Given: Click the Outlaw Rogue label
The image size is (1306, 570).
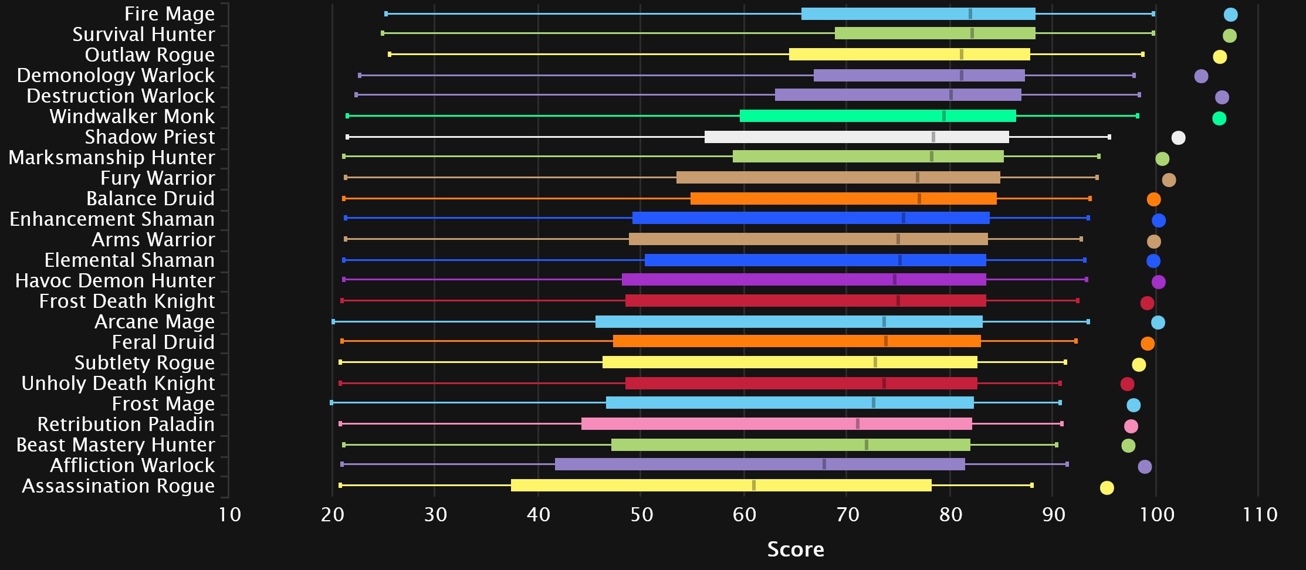Looking at the screenshot, I should [x=150, y=55].
